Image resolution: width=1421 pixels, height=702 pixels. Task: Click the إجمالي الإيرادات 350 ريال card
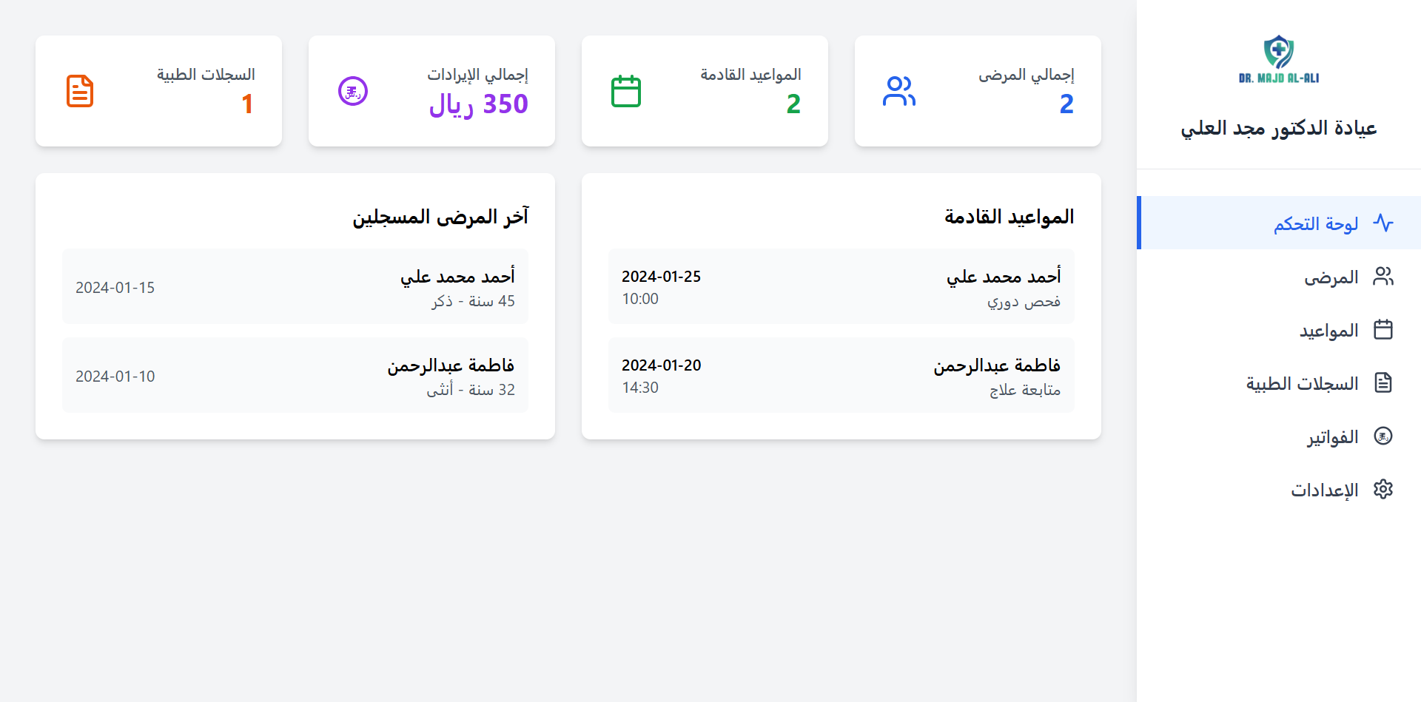(x=431, y=90)
